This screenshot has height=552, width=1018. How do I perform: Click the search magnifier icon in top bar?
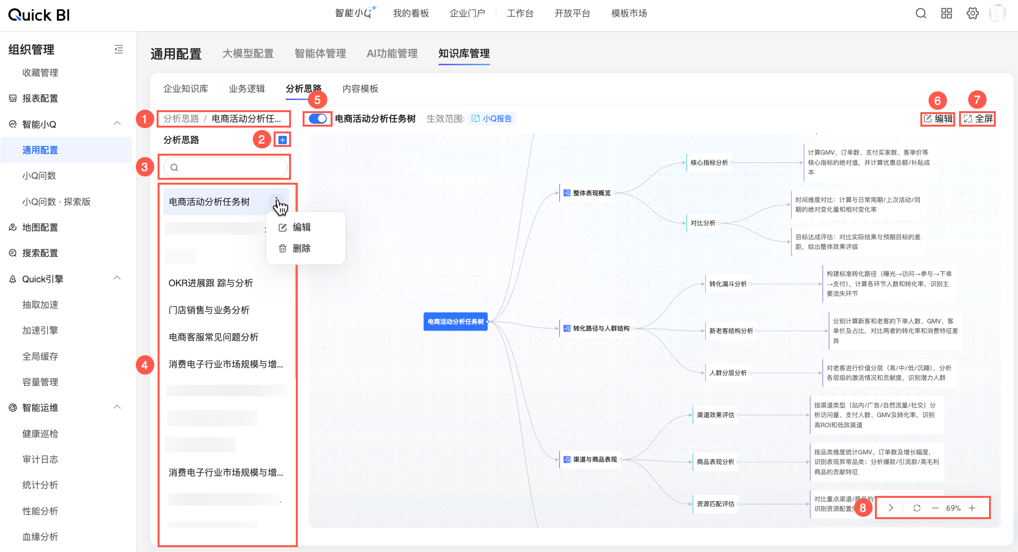[921, 14]
